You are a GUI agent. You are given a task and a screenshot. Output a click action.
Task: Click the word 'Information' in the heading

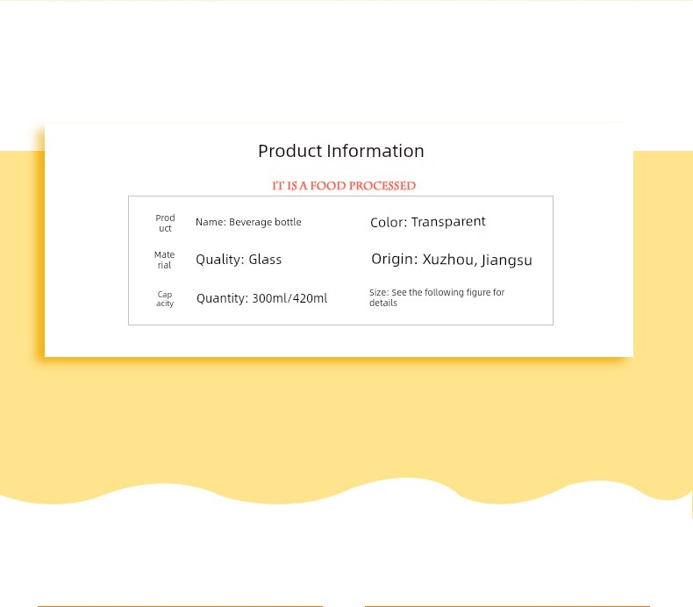pyautogui.click(x=375, y=151)
